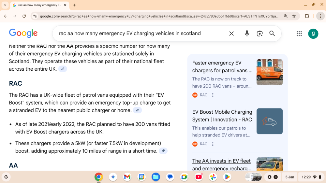Go forward to the next page
The height and width of the screenshot is (183, 326).
click(15, 16)
